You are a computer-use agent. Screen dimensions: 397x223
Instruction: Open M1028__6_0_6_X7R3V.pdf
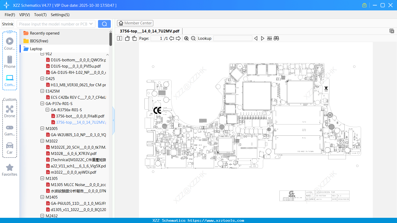point(71,153)
